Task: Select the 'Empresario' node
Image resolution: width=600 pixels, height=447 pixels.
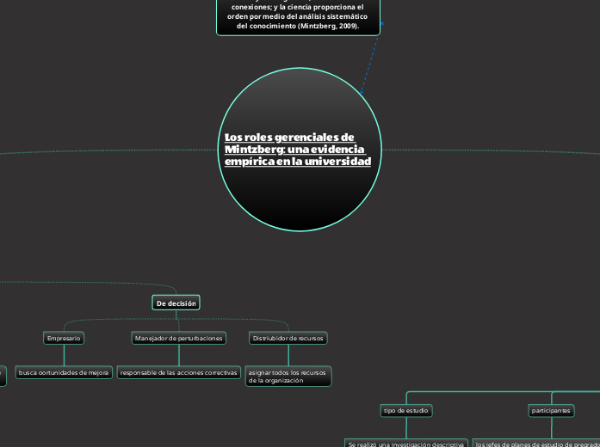Action: point(64,338)
